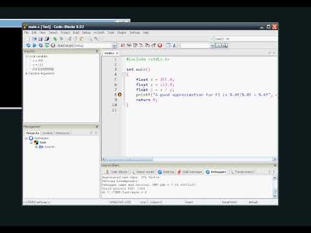Click the red Stop debugger icon

pyautogui.click(x=160, y=45)
